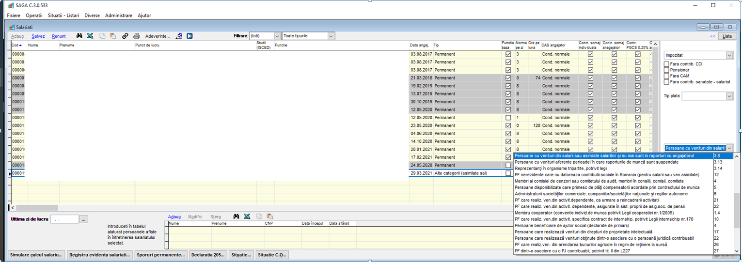Enable the Pensionar checkbox
The image size is (742, 262).
666,70
